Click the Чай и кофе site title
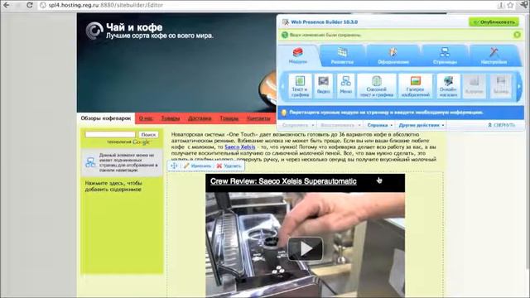 [134, 27]
